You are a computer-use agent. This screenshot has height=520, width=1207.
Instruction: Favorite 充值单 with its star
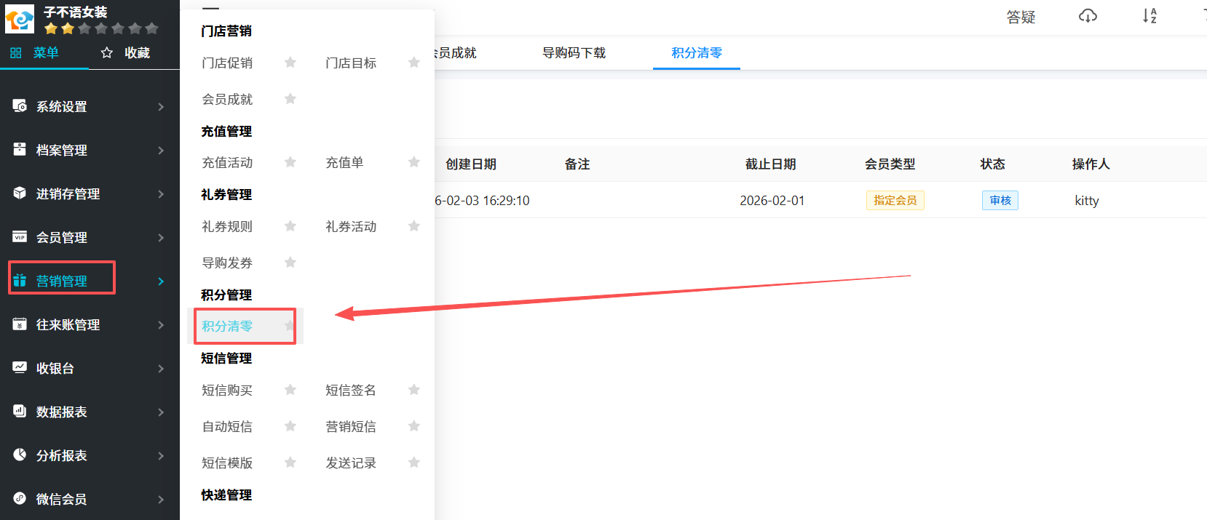[x=414, y=162]
